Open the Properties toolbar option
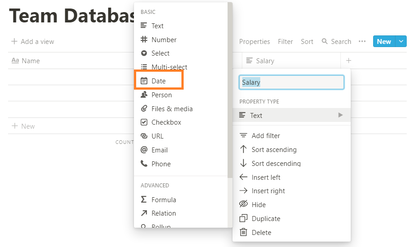The image size is (413, 247). tap(254, 42)
